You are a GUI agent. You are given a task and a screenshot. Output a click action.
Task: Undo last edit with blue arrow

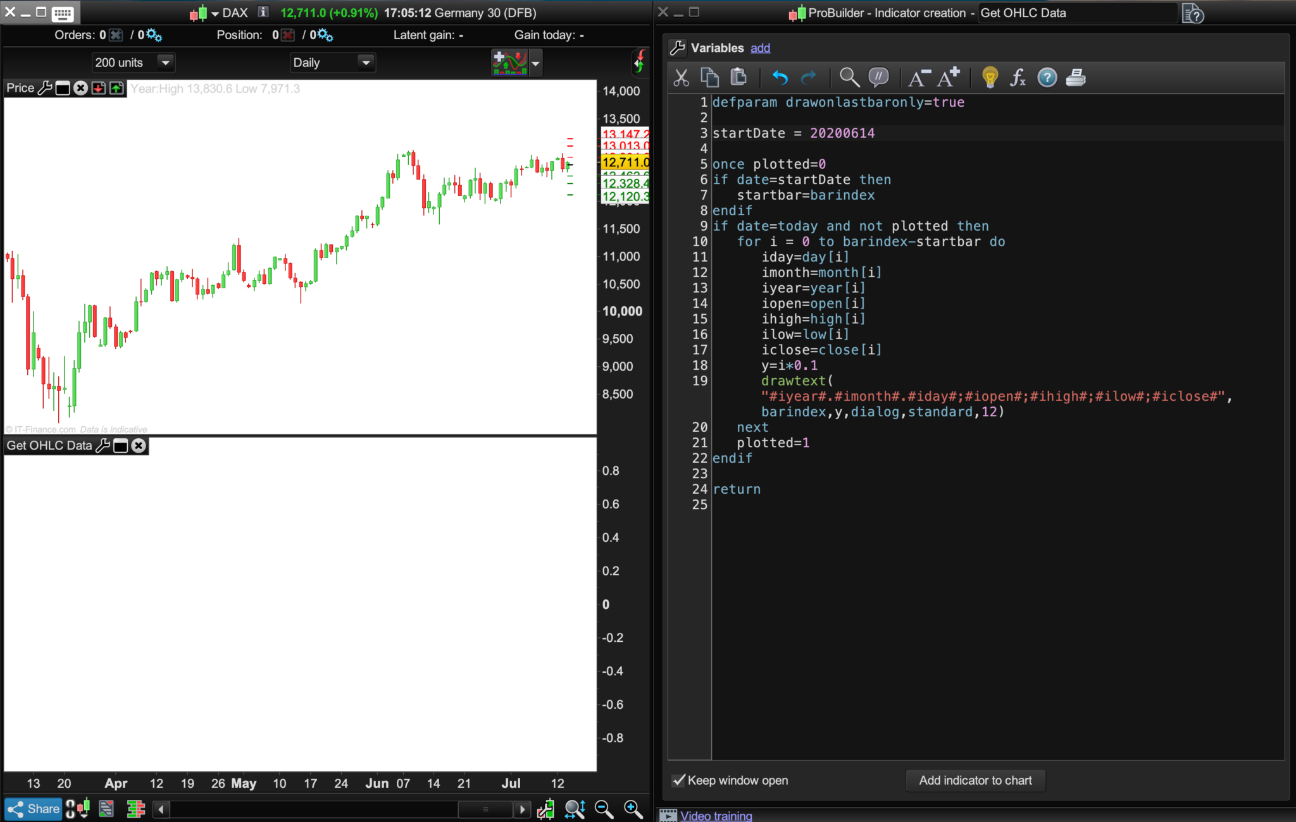pos(780,78)
